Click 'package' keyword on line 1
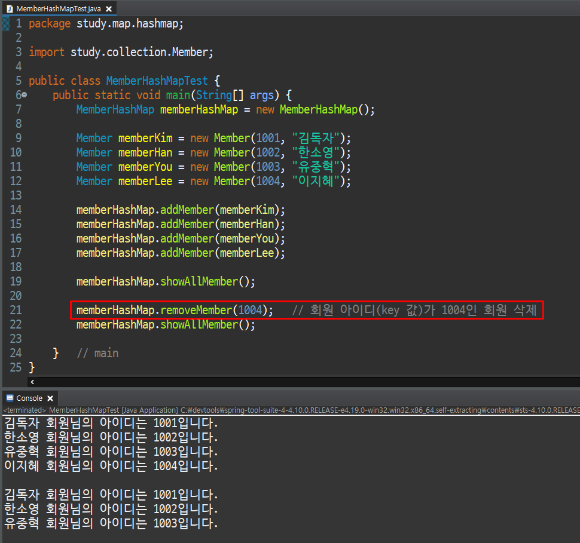580x543 pixels. [x=50, y=24]
